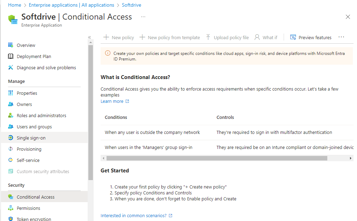357x221 pixels.
Task: Open Deployment Plan in the sidebar
Action: tap(34, 56)
